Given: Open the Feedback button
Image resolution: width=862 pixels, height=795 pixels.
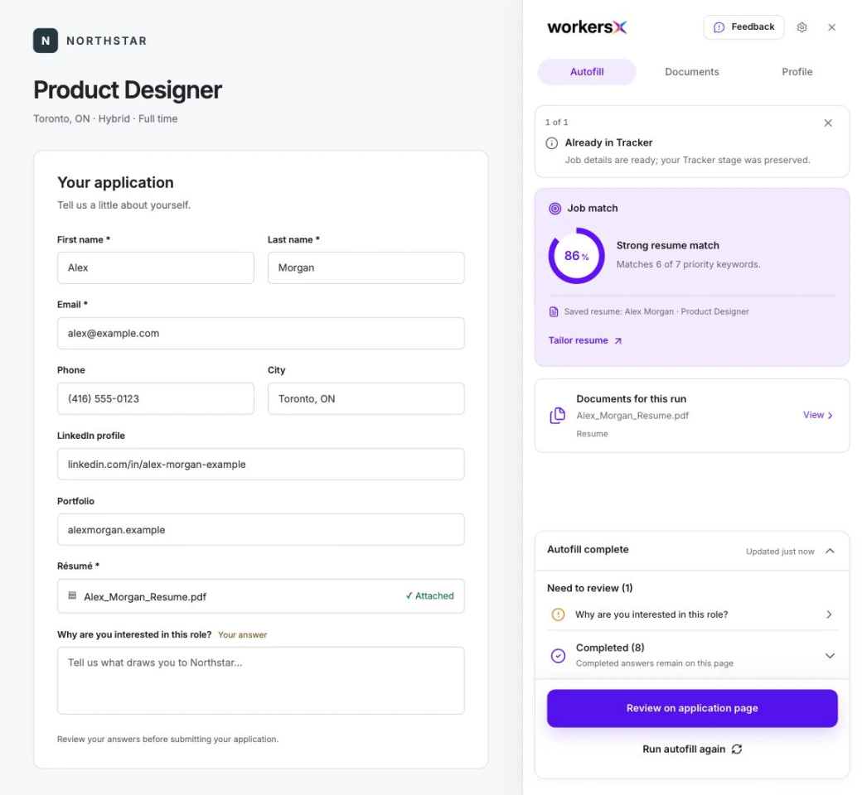Looking at the screenshot, I should tap(743, 27).
